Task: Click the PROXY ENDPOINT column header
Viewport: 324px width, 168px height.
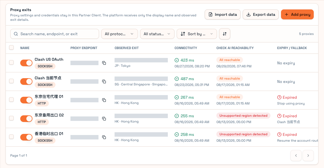Action: (84, 48)
